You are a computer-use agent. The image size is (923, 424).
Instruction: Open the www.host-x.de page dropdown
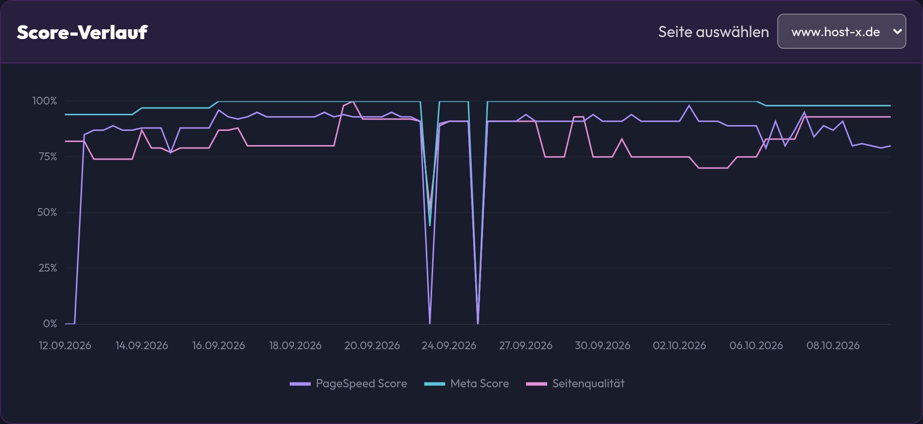point(841,31)
